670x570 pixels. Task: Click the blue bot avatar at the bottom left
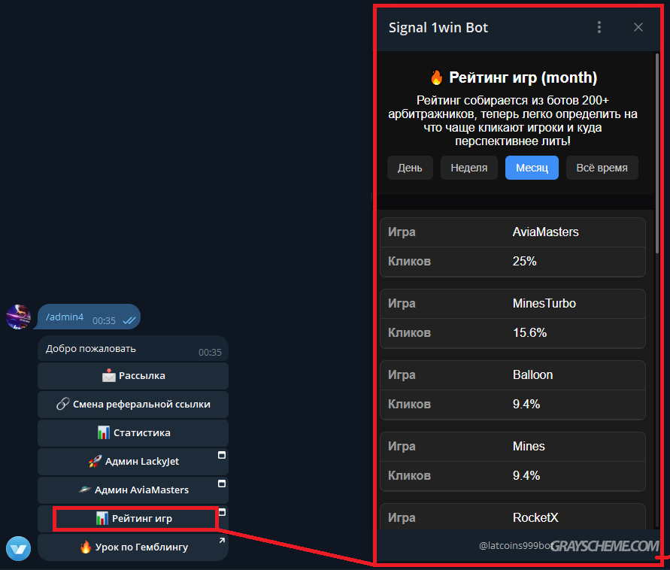click(18, 548)
